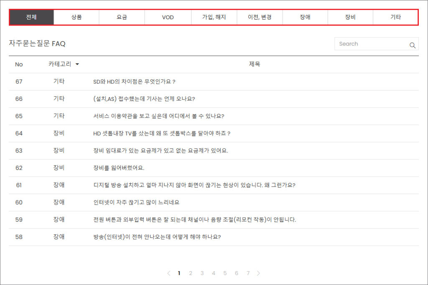Click row number 64
This screenshot has width=428, height=285.
point(19,134)
